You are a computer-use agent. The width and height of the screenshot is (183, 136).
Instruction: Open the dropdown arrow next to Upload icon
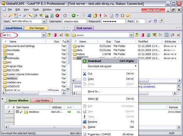pos(78,16)
